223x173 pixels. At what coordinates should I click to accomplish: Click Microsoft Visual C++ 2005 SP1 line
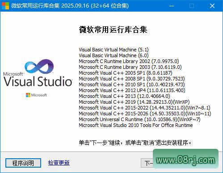tap(126, 73)
